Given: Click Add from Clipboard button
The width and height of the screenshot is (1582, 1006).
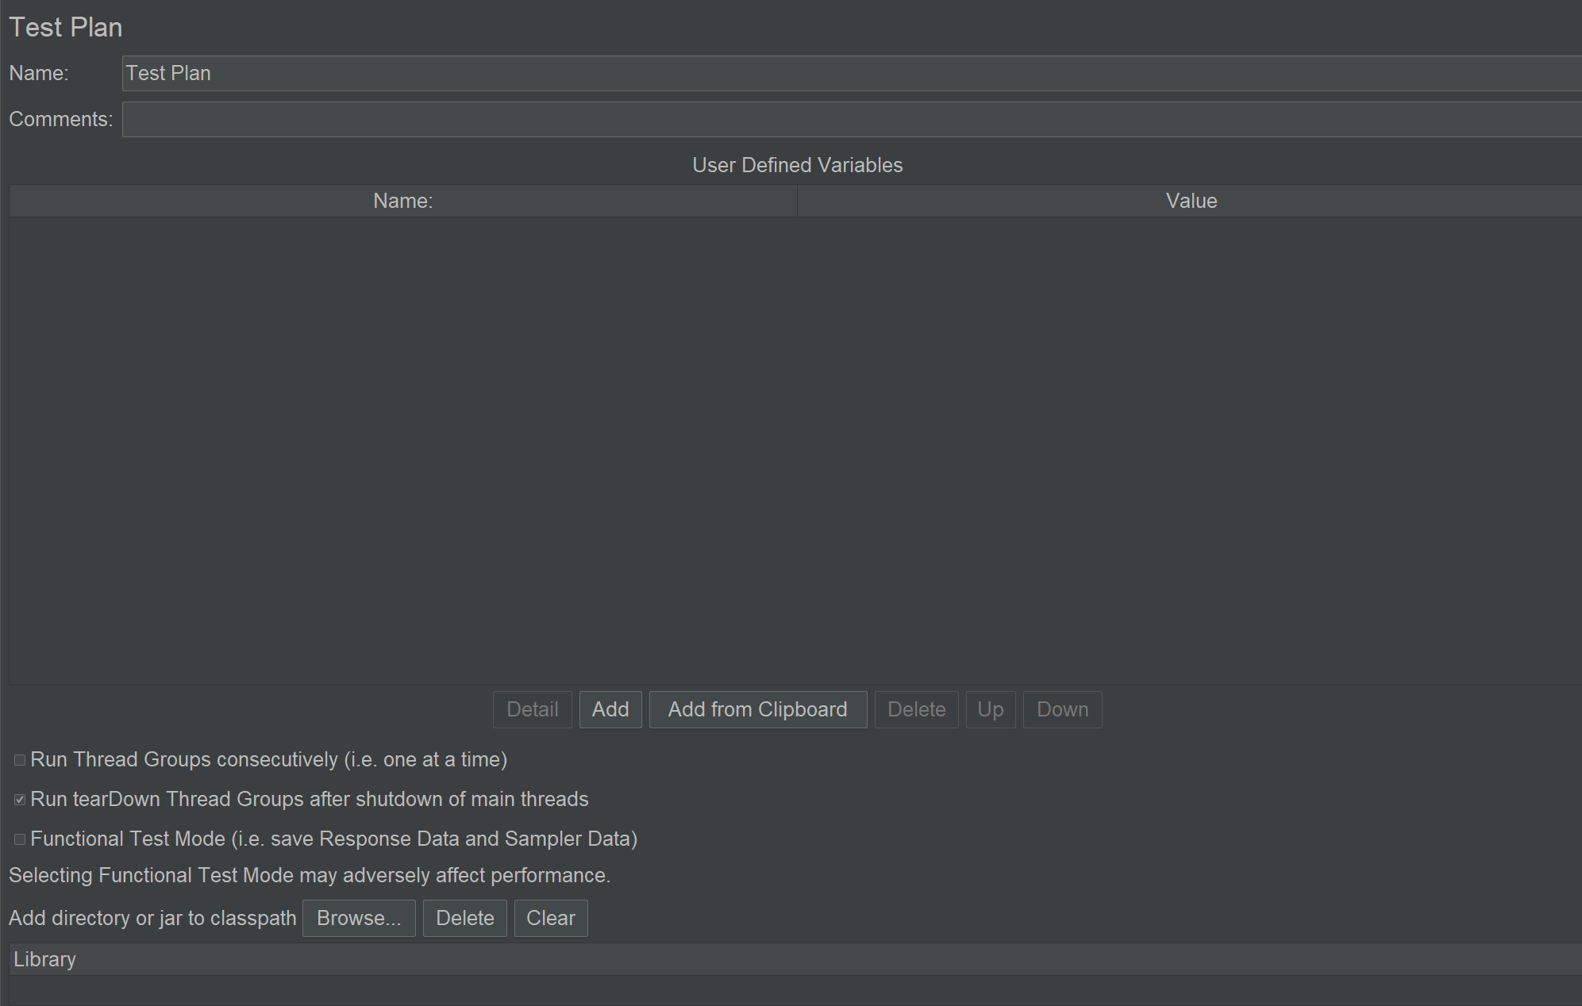Looking at the screenshot, I should click(759, 708).
